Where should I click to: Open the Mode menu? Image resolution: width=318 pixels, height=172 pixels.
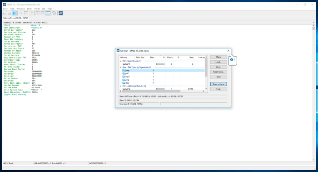click(x=37, y=9)
